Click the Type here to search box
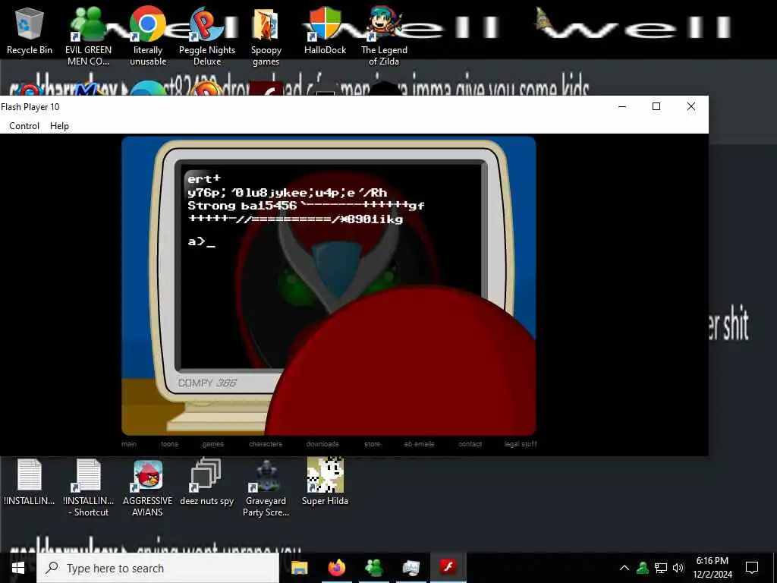 158,568
